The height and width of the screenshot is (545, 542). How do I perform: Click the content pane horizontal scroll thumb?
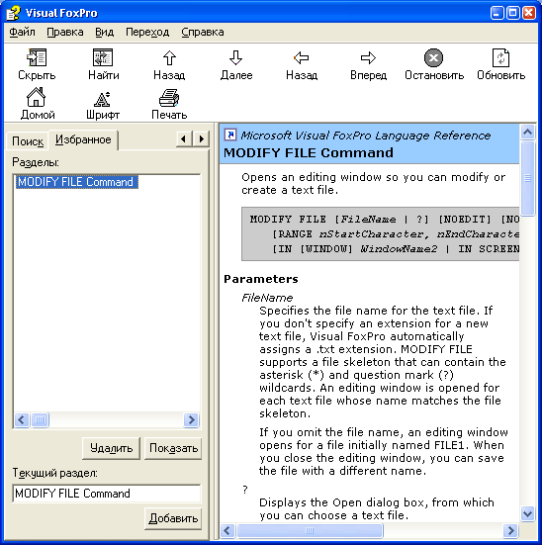[x=310, y=531]
